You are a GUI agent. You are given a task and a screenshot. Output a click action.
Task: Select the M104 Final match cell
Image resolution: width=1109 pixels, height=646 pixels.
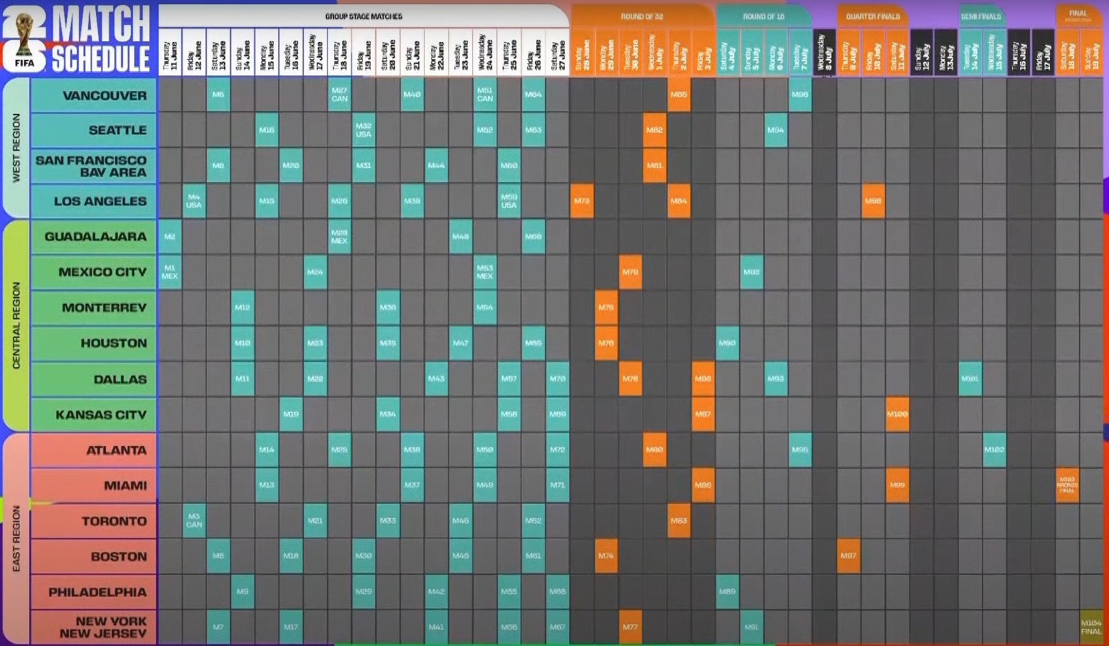1091,627
